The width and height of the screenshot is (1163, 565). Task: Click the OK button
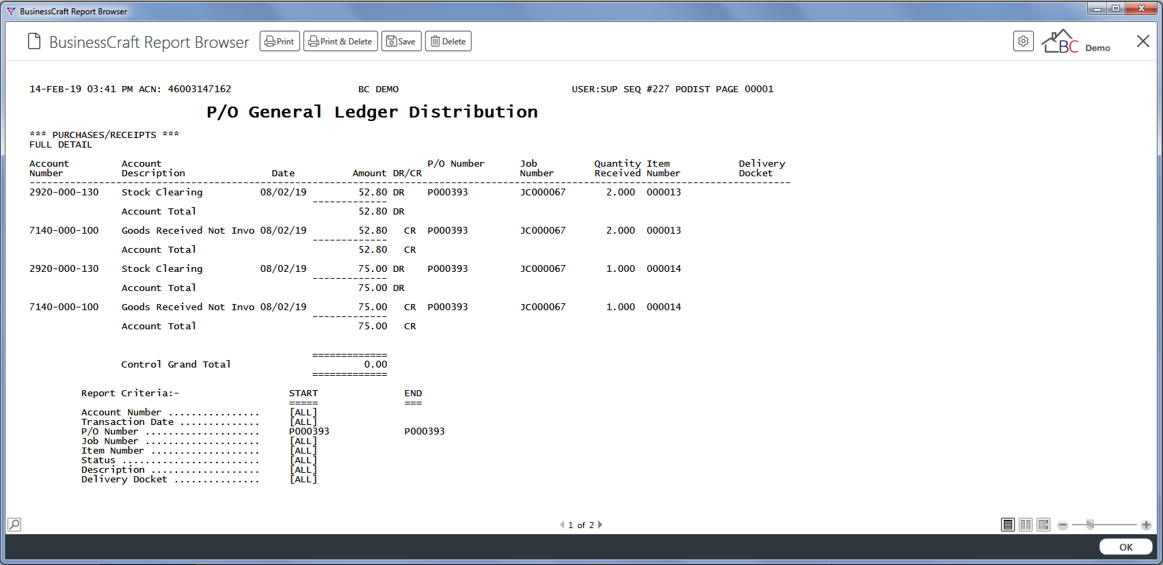1126,547
